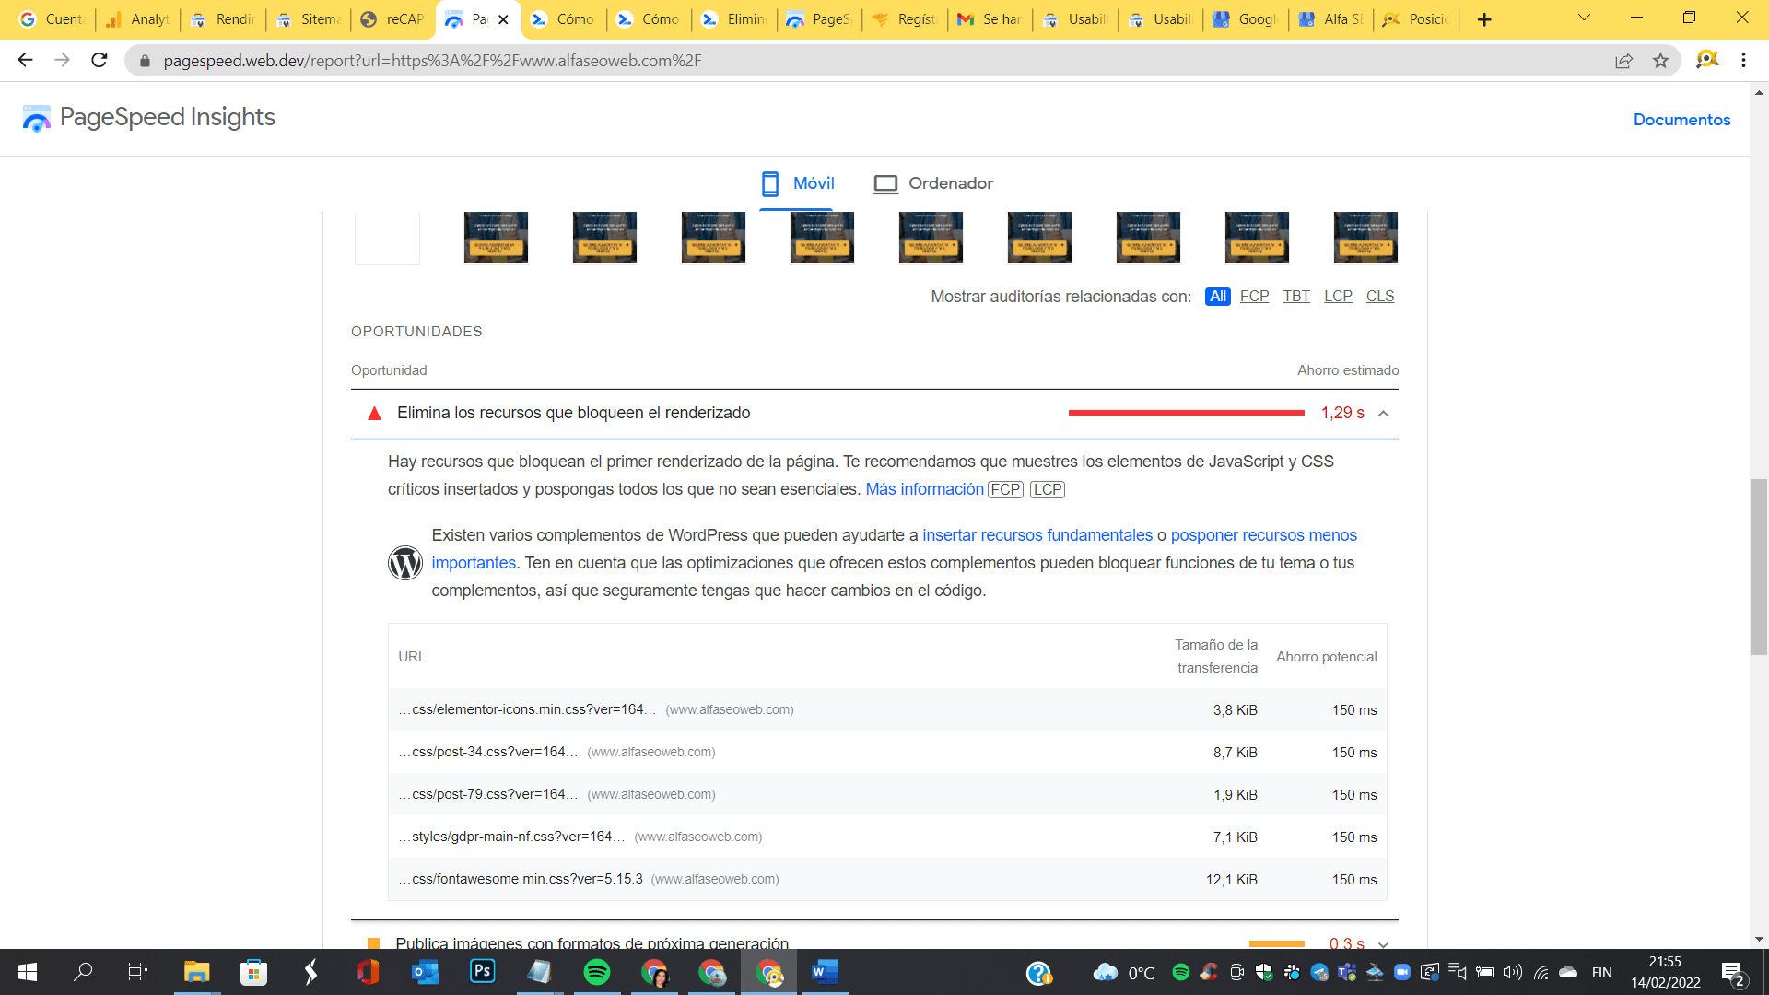The width and height of the screenshot is (1769, 995).
Task: Close the active PageSpeed tab
Action: [503, 19]
